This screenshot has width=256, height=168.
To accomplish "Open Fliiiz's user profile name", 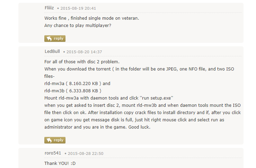I will (49, 8).
